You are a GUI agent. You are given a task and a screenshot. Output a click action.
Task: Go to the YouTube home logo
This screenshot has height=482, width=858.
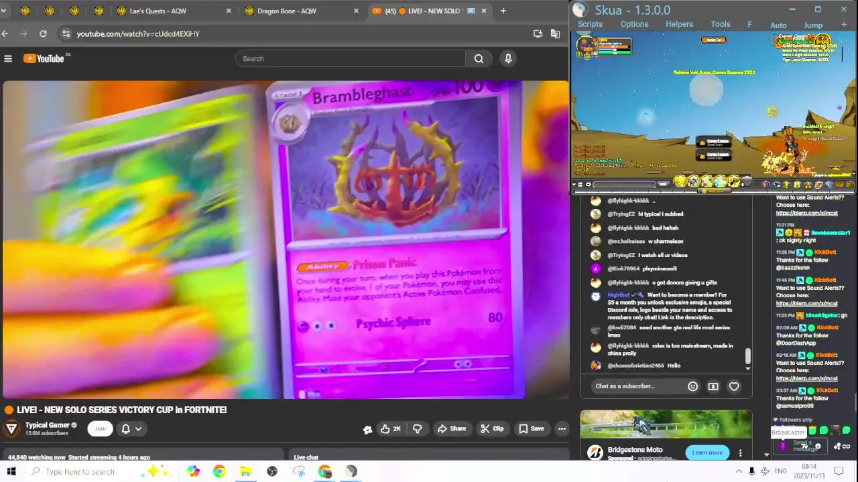pos(44,59)
